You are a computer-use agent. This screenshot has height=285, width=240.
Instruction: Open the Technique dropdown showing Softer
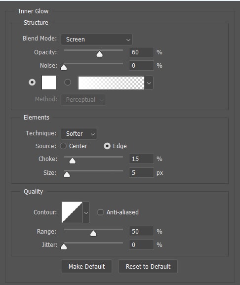tap(79, 134)
